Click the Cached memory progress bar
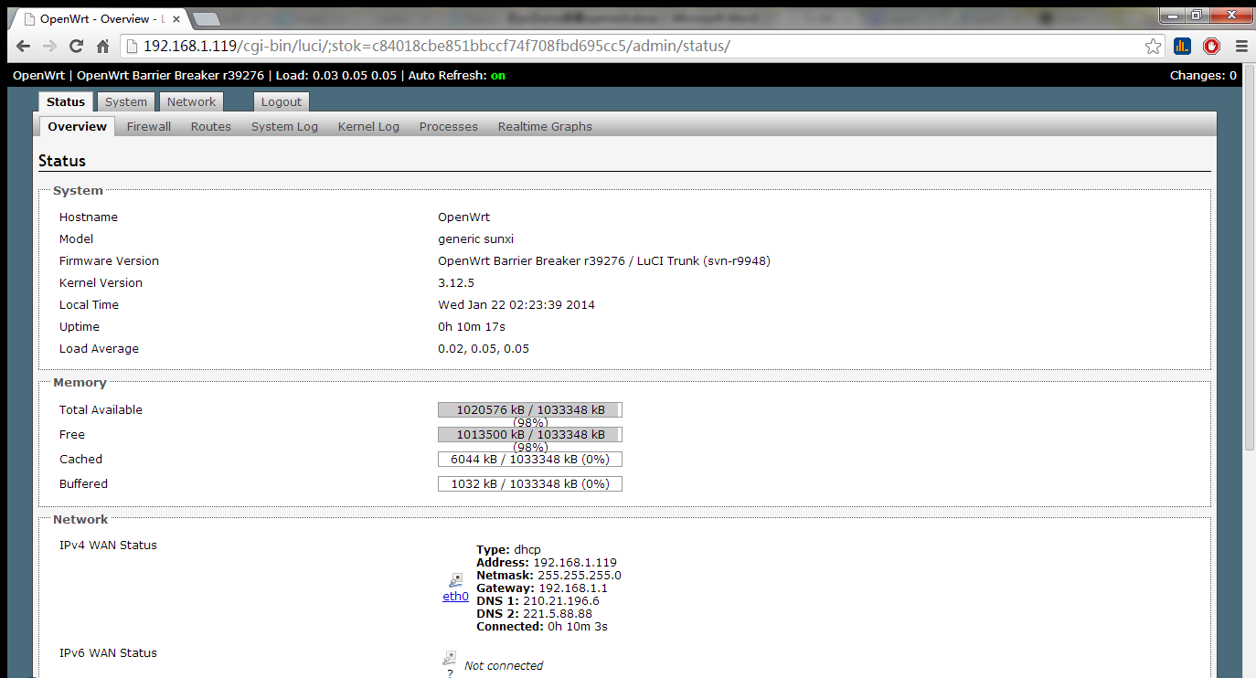 click(x=530, y=460)
